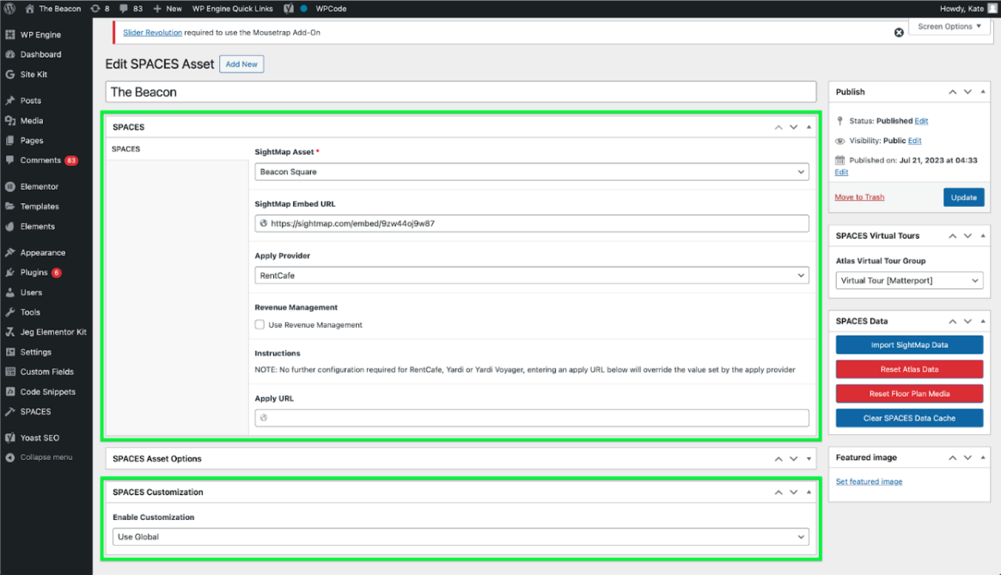The height and width of the screenshot is (575, 1001).
Task: Click the Yoast icon in the admin bar
Action: (x=289, y=9)
